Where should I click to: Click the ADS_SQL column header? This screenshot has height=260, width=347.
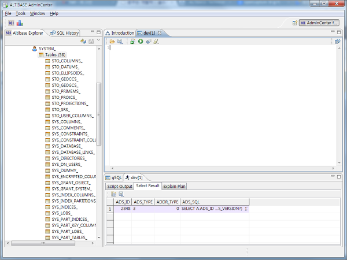tap(215, 202)
